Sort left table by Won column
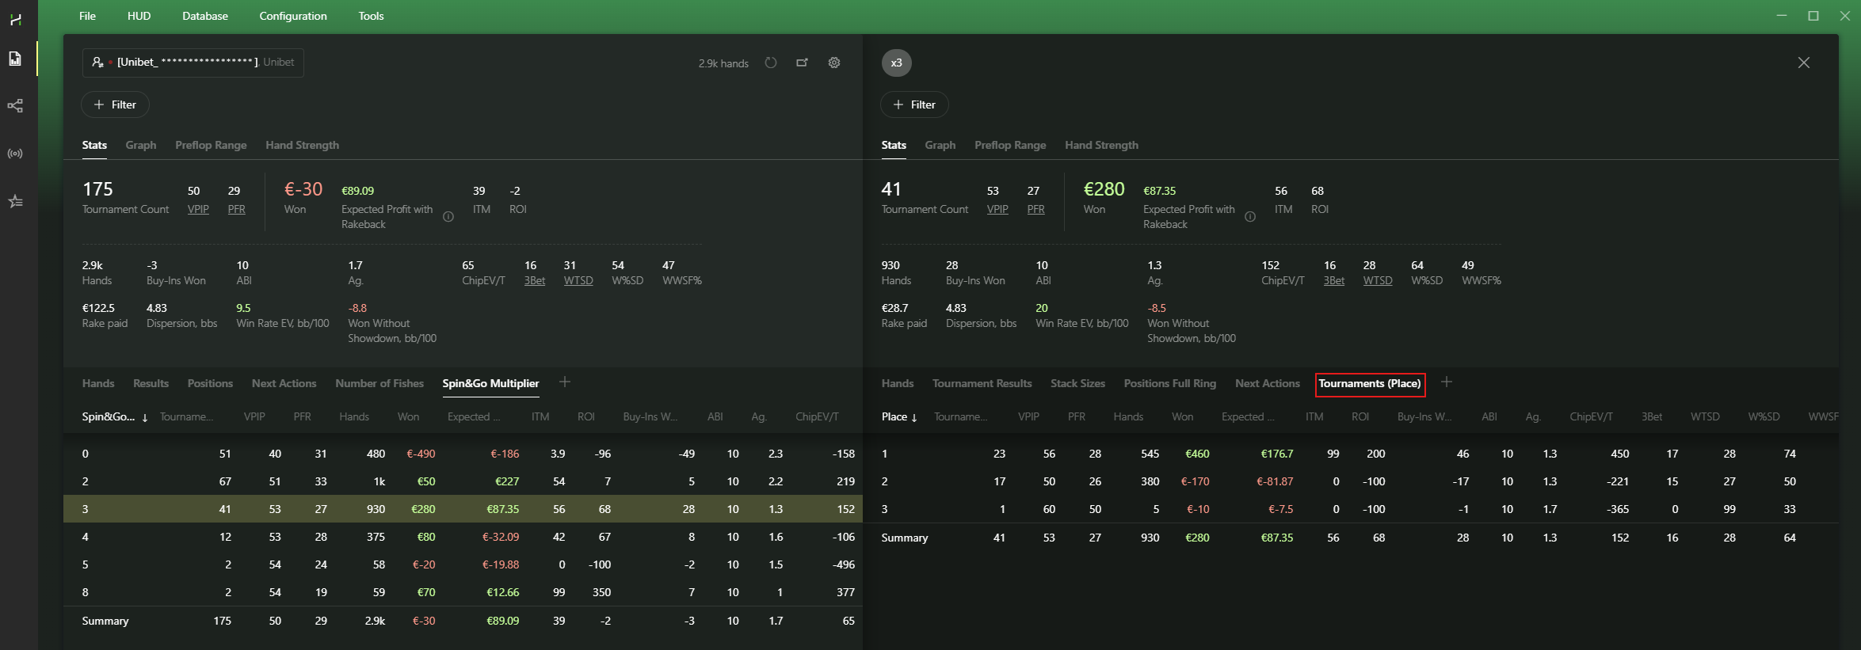Screen dimensions: 1861x650 (408, 416)
